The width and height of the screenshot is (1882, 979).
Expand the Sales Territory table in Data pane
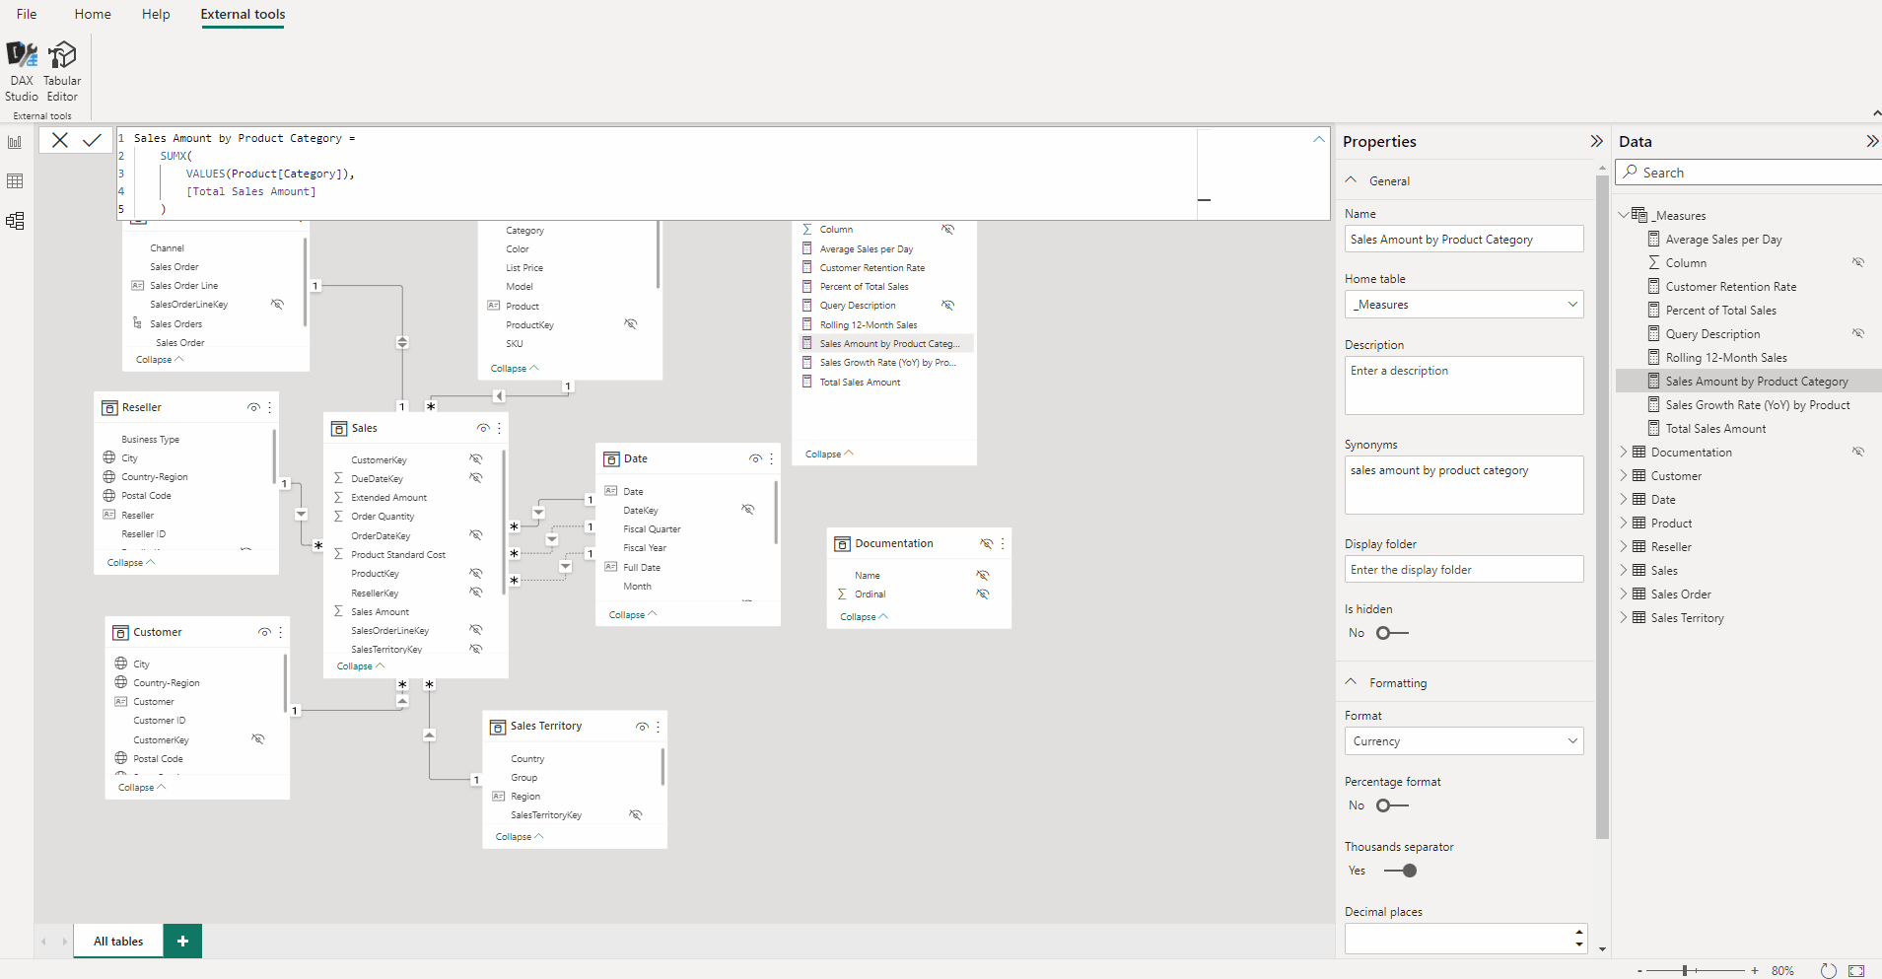click(x=1624, y=618)
